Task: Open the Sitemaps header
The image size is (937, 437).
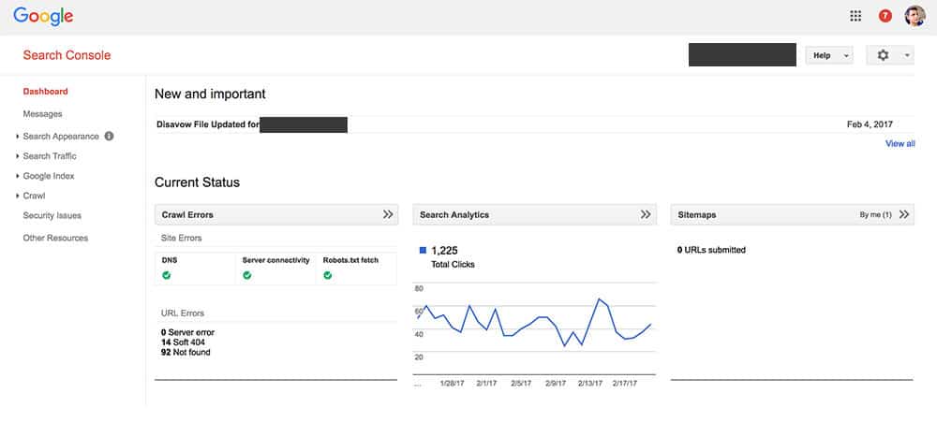Action: (792, 214)
